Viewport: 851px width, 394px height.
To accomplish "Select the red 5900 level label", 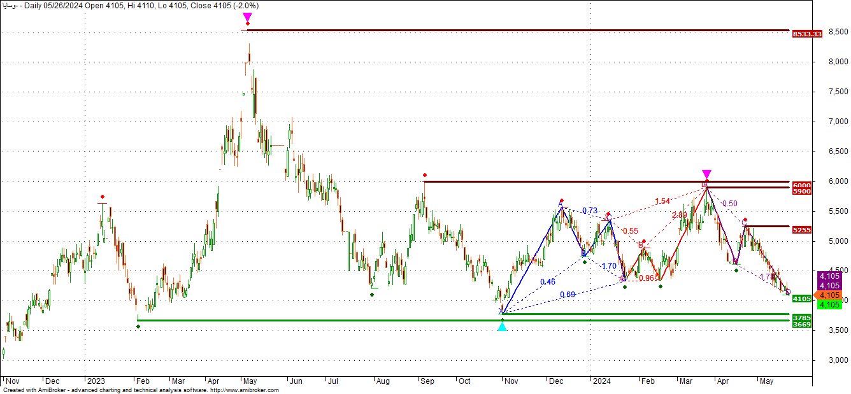I will coord(801,191).
